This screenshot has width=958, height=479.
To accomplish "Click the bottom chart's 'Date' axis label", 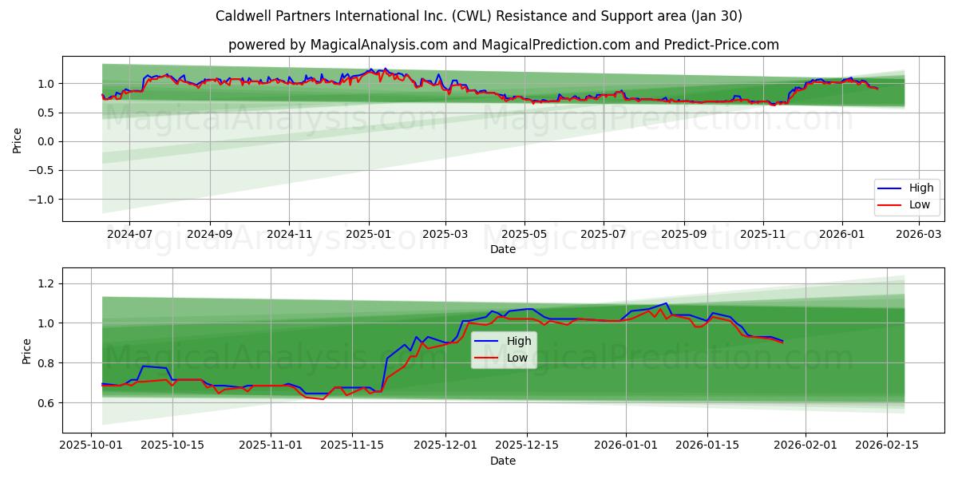I will (503, 461).
